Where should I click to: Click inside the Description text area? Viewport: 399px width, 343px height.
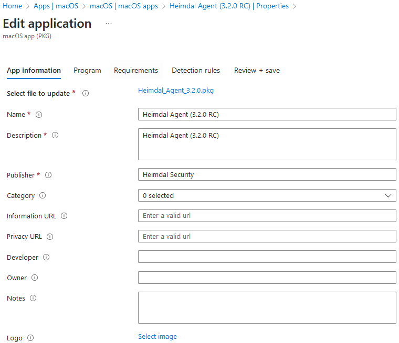(267, 144)
